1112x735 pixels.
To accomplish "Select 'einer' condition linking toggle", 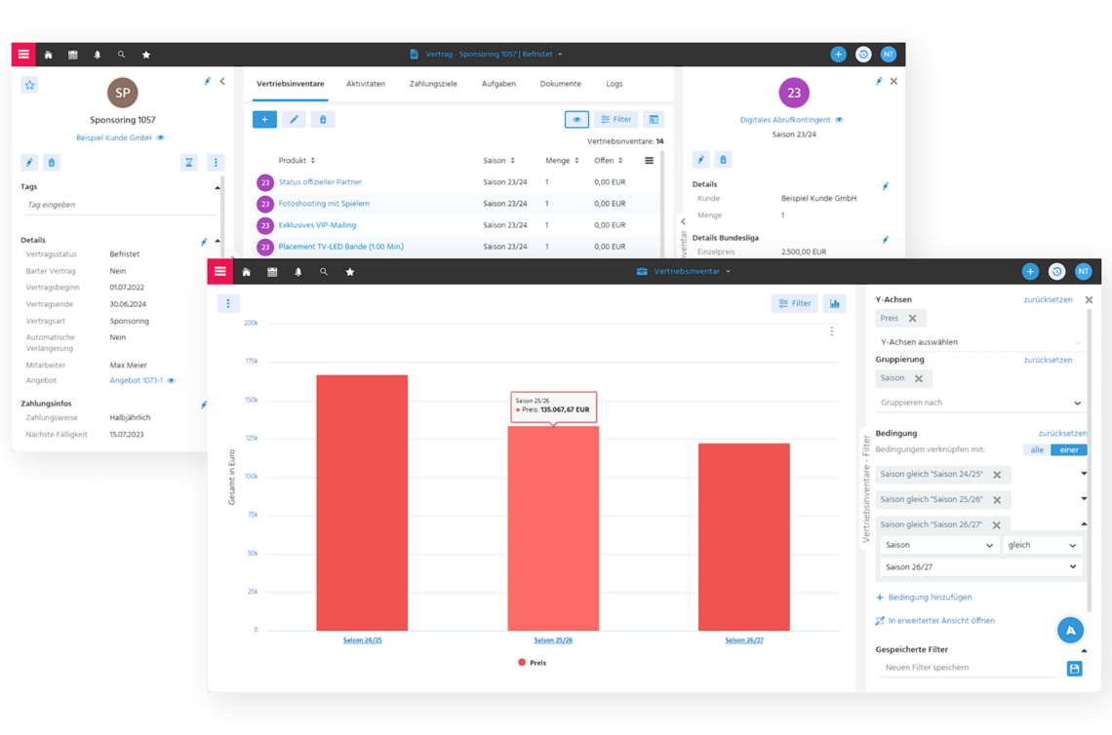I will pos(1069,449).
